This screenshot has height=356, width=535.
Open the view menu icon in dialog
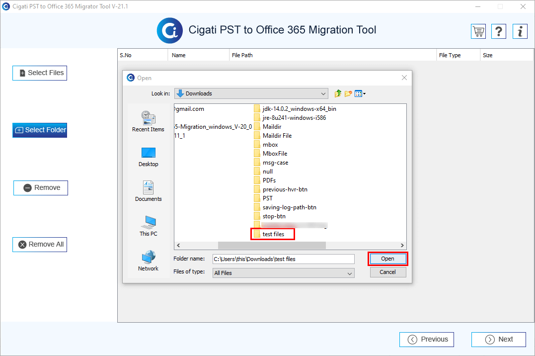coord(360,93)
